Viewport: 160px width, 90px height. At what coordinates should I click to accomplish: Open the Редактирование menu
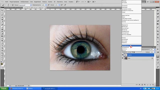(14, 2)
